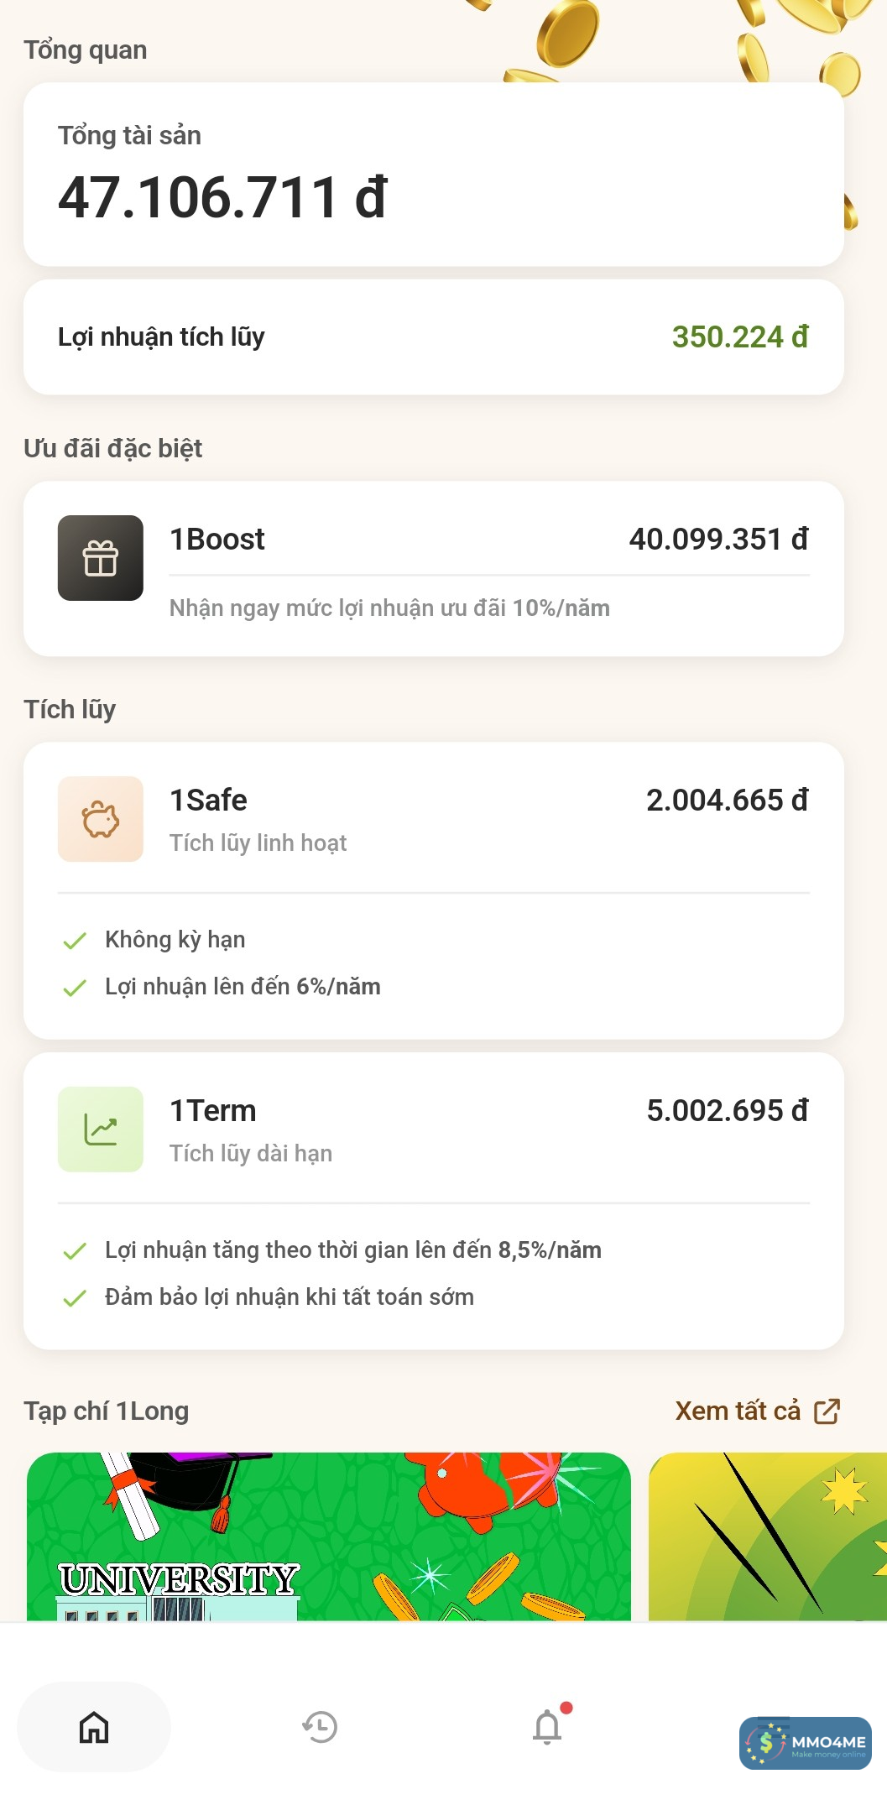Click the Xem tất cả link

tap(738, 1411)
